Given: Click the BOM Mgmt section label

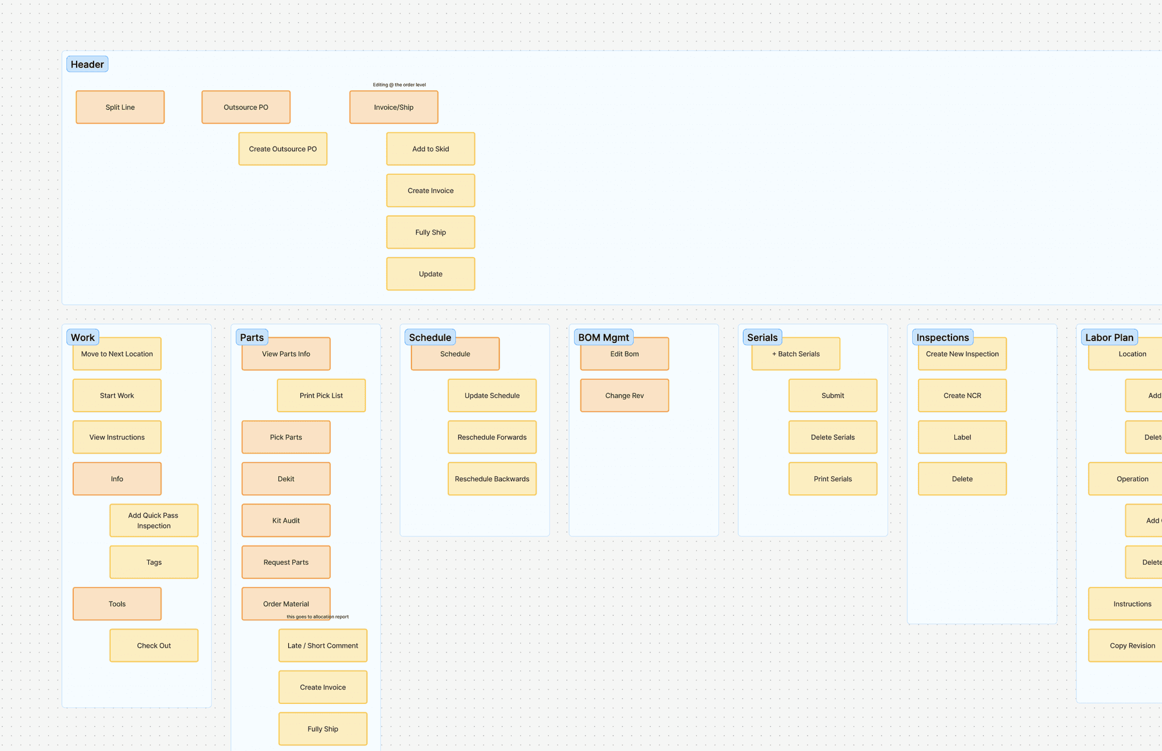Looking at the screenshot, I should [603, 337].
